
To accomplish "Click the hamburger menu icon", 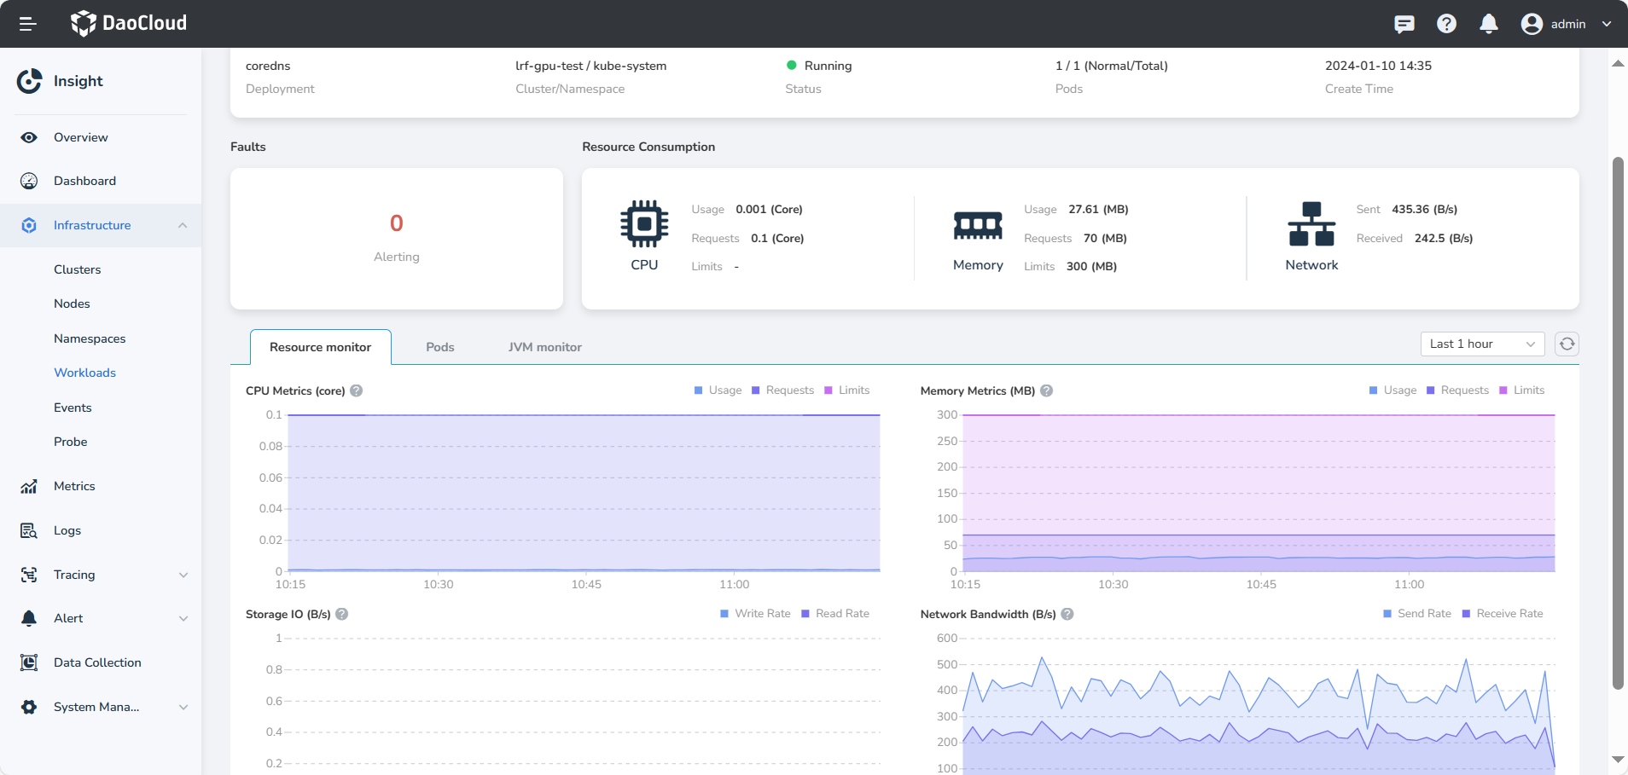I will tap(27, 23).
